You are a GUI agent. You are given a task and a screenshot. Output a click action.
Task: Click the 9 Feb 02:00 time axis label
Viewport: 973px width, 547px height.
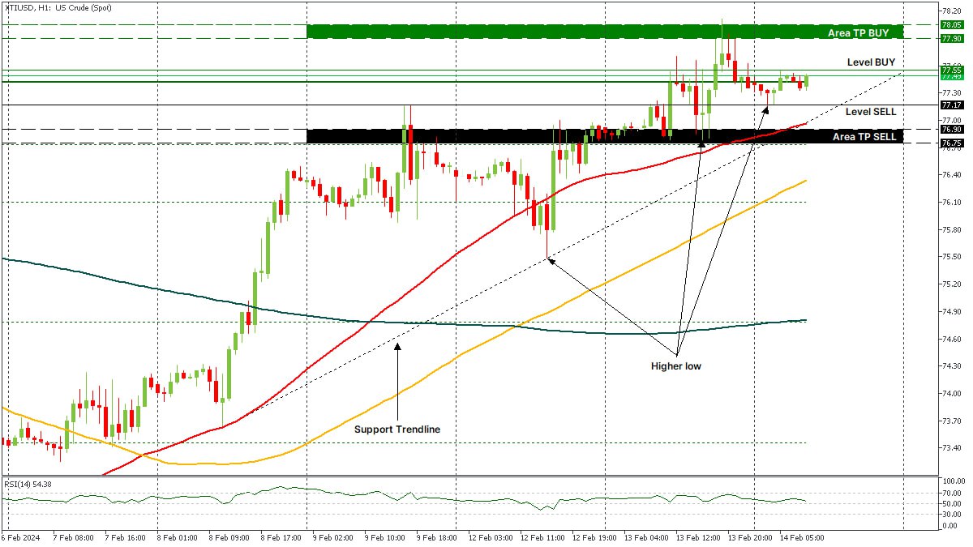pos(333,537)
